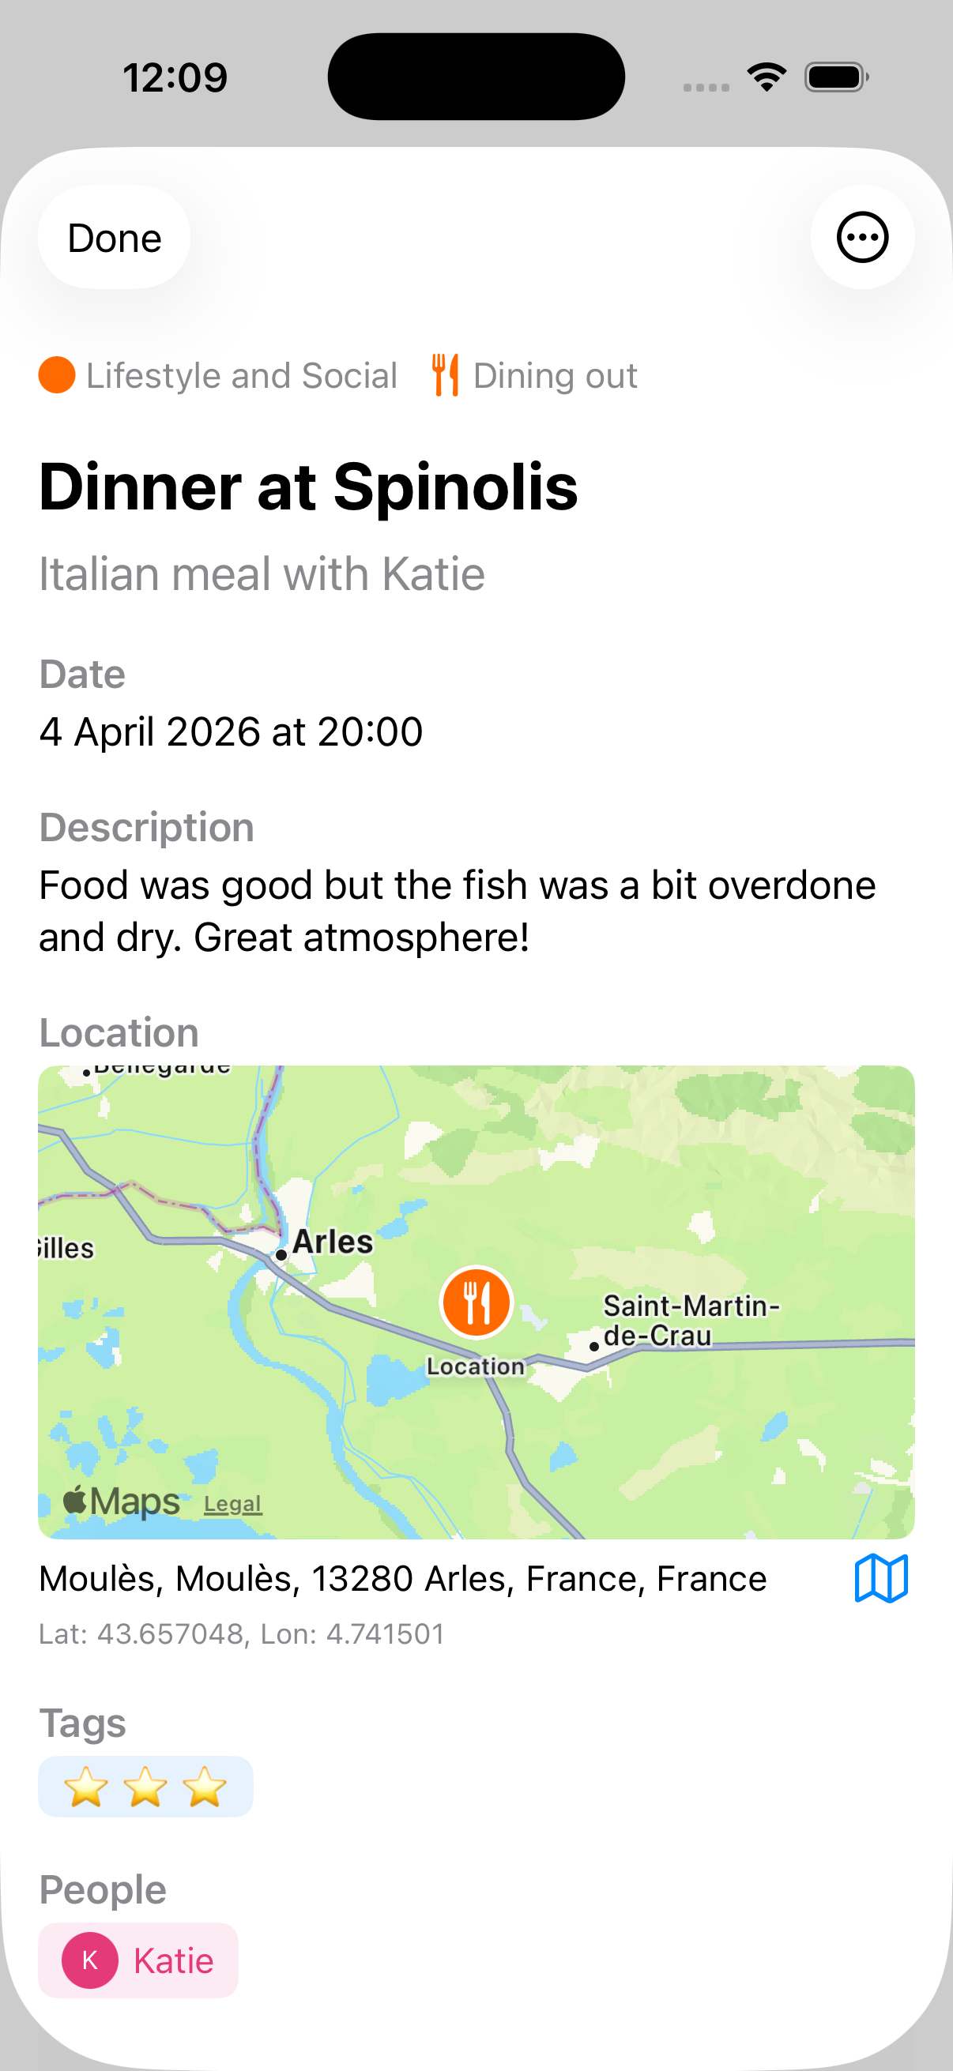Screen dimensions: 953x2071
Task: Tap the Moulès address text
Action: (x=402, y=1578)
